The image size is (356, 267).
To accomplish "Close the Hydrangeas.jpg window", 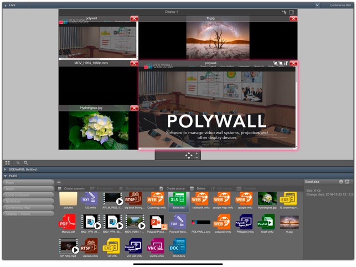I will 134,108.
